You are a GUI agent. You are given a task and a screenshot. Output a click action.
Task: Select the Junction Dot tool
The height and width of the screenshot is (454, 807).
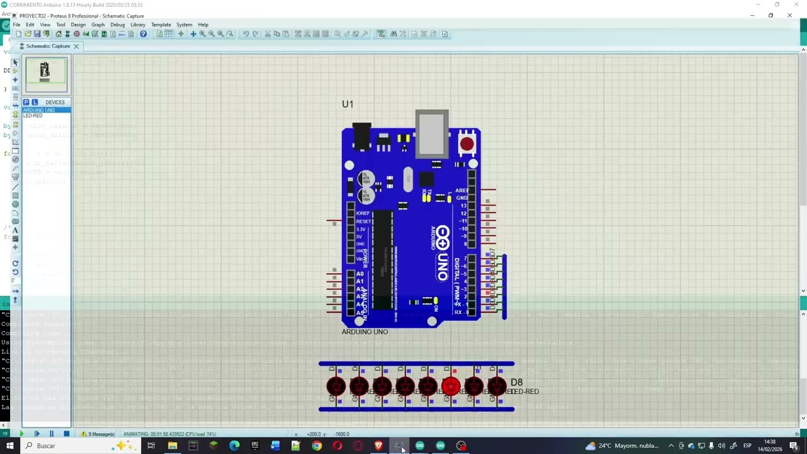point(15,79)
